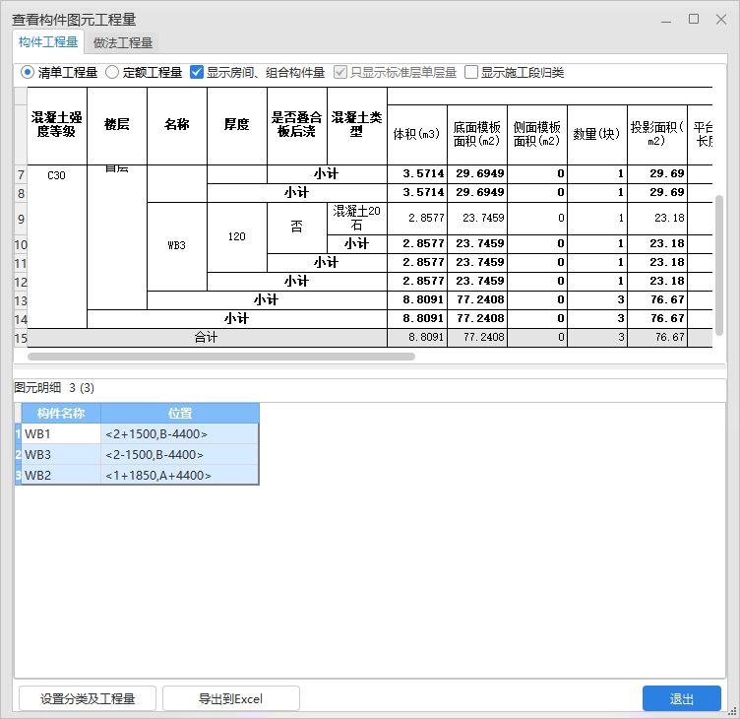Image resolution: width=740 pixels, height=719 pixels.
Task: Click 29.6949 in row 8
Action: pyautogui.click(x=477, y=193)
